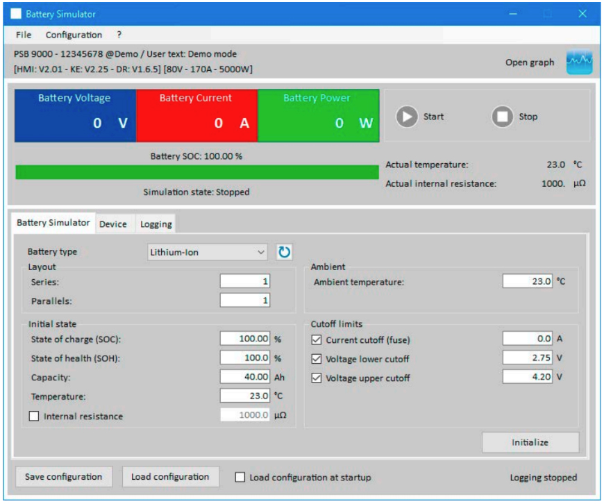The width and height of the screenshot is (604, 504).
Task: Click the Open graph waveform icon
Action: click(579, 62)
